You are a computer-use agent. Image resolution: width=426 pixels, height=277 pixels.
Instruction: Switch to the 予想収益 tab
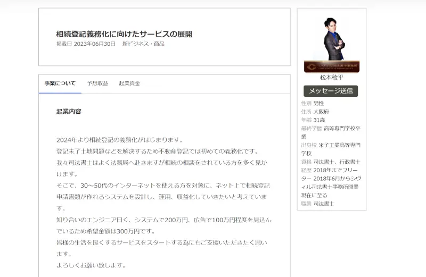[x=97, y=83]
